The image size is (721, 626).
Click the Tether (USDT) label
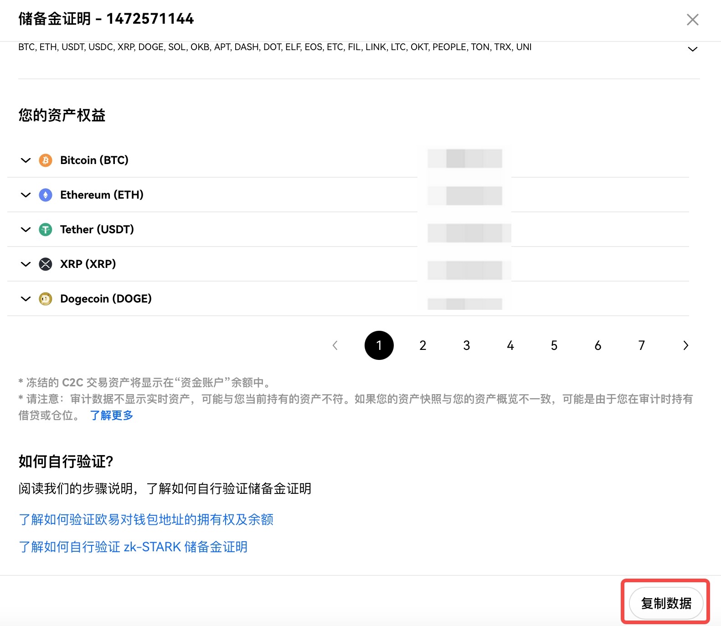pyautogui.click(x=97, y=230)
